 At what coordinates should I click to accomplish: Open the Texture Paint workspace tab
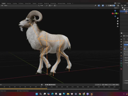tap(28, 3)
